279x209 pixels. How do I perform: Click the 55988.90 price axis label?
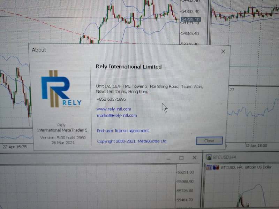click(x=186, y=181)
